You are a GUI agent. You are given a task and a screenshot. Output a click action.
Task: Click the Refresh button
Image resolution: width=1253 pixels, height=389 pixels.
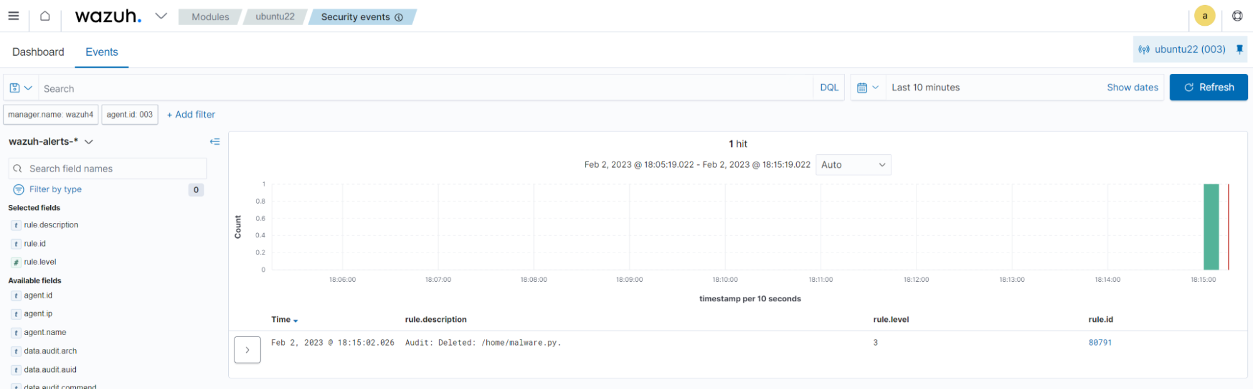point(1208,88)
